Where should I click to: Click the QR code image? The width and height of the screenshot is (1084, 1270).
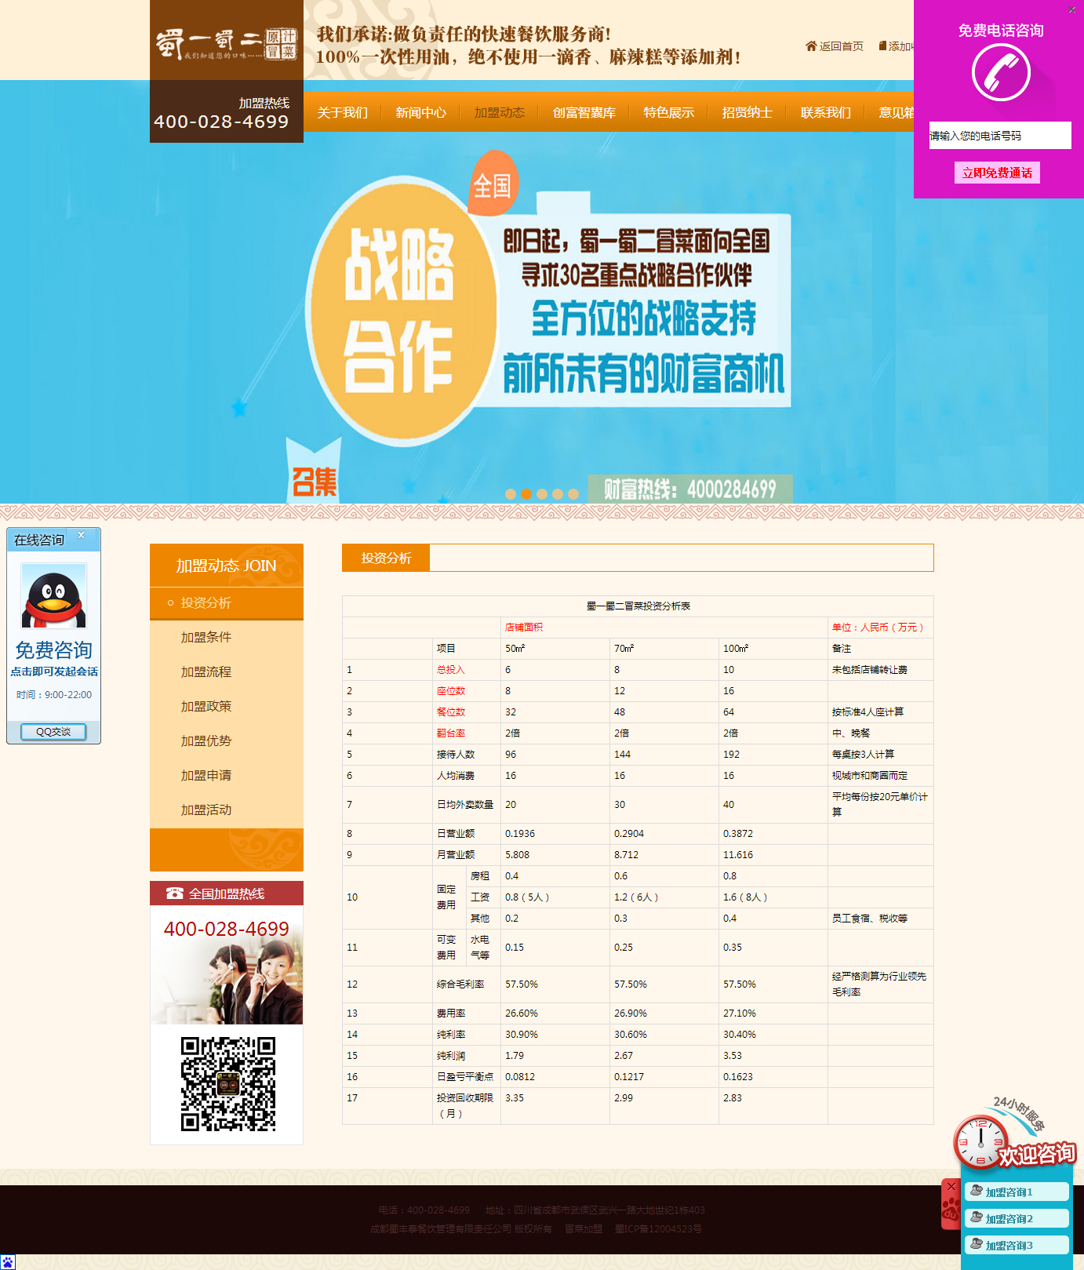coord(227,1083)
